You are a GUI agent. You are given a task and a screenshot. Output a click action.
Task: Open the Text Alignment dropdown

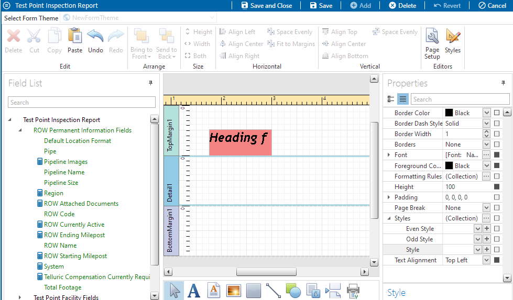click(486, 260)
